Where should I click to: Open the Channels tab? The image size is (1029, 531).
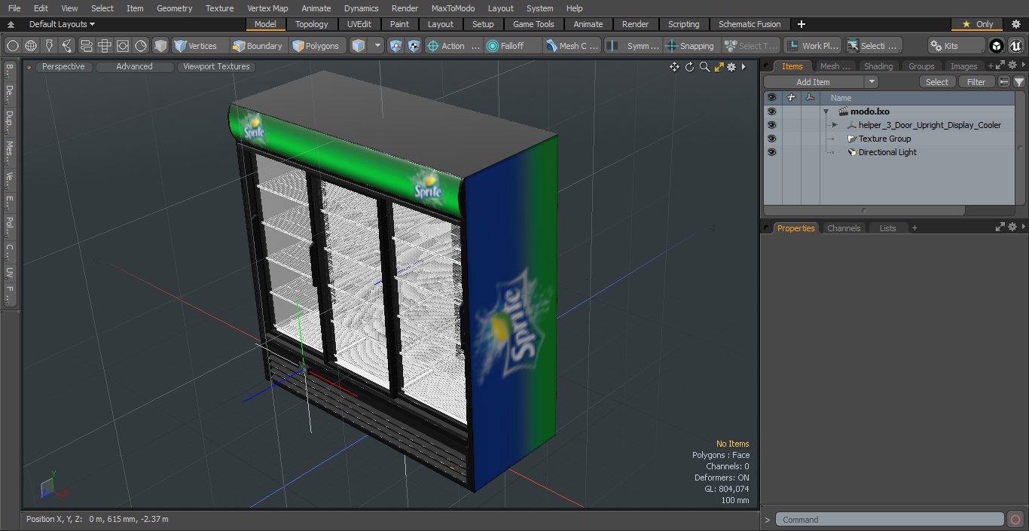click(843, 228)
